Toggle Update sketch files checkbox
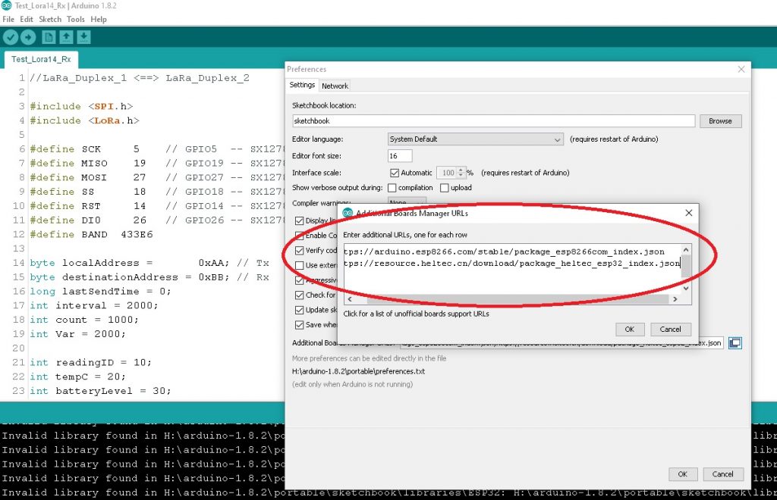 pos(299,310)
